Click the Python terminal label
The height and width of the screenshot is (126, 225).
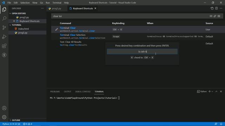tap(202, 91)
